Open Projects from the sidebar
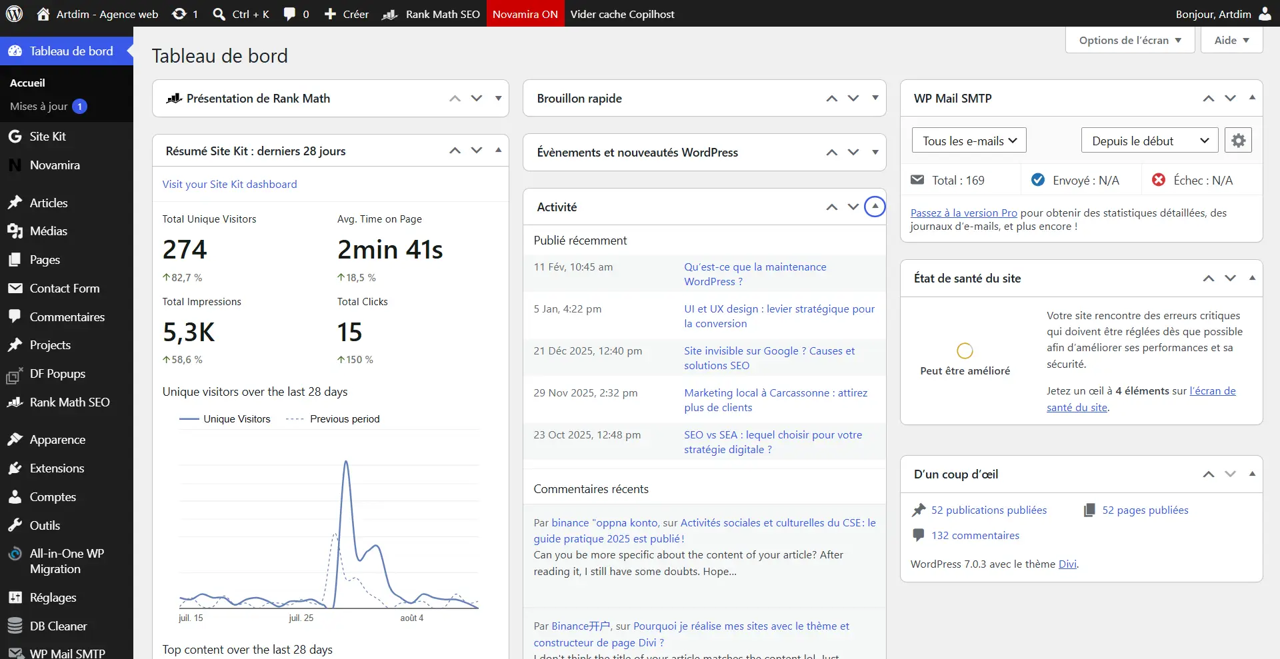This screenshot has height=659, width=1280. tap(67, 345)
